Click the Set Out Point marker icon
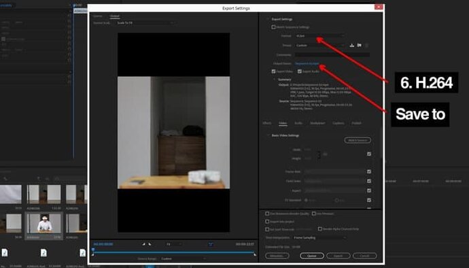Image resolution: width=469 pixels, height=268 pixels. pos(150,244)
